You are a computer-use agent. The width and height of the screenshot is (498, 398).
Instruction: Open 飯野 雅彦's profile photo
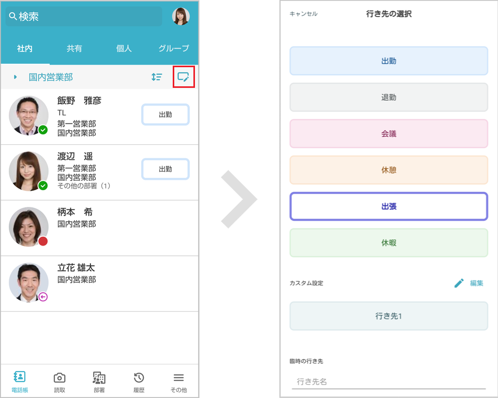point(28,116)
